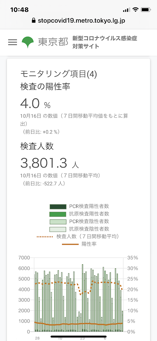The width and height of the screenshot is (157, 341).
Task: Tap the stopcovid19.metro.tokyo.lg.jp address bar
Action: 78,21
